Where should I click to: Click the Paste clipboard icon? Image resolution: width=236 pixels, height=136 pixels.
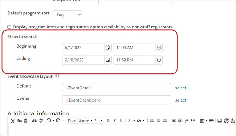pos(26,121)
